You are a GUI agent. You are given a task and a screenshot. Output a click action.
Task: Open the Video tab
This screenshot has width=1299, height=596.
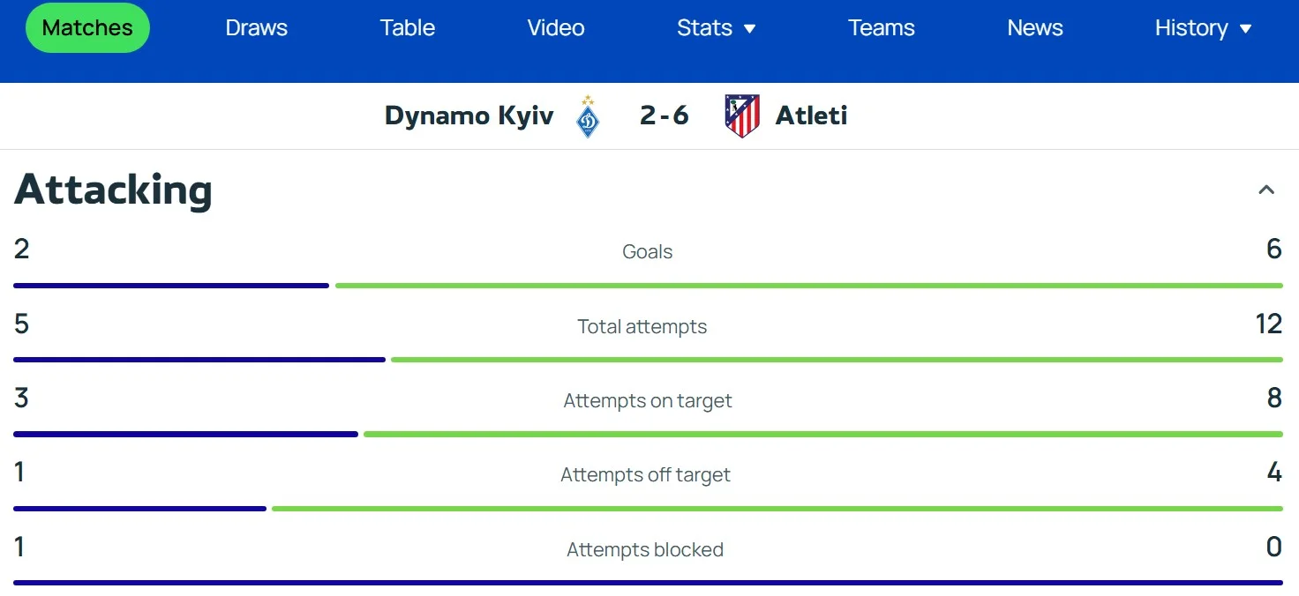556,28
